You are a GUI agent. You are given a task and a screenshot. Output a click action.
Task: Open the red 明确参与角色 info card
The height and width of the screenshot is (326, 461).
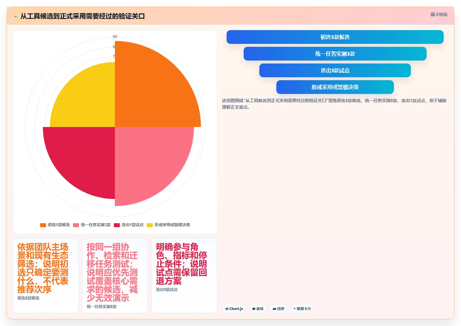click(184, 276)
